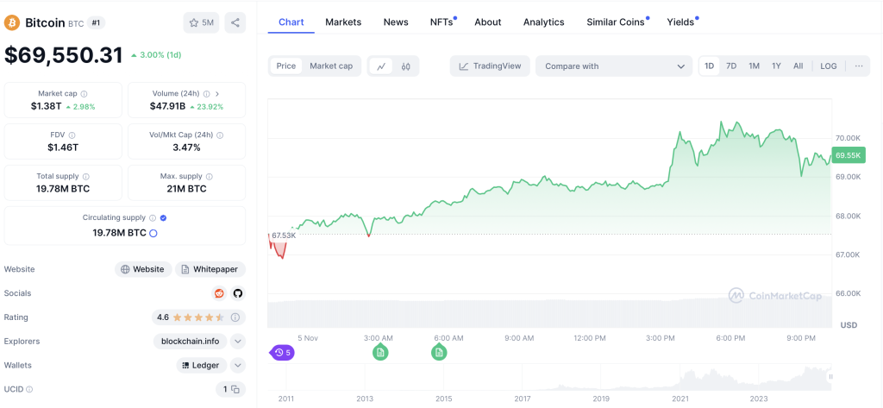Image resolution: width=883 pixels, height=408 pixels.
Task: Open Analytics tab
Action: (543, 22)
